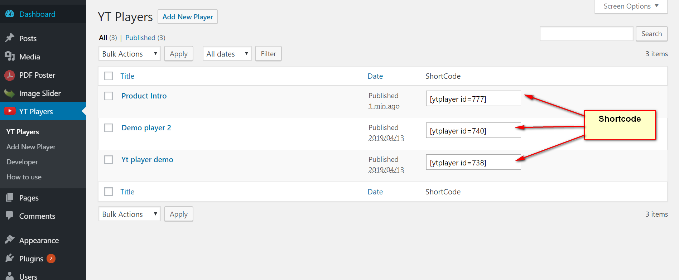Image resolution: width=679 pixels, height=280 pixels.
Task: Click the Comments bubble icon
Action: [x=10, y=216]
